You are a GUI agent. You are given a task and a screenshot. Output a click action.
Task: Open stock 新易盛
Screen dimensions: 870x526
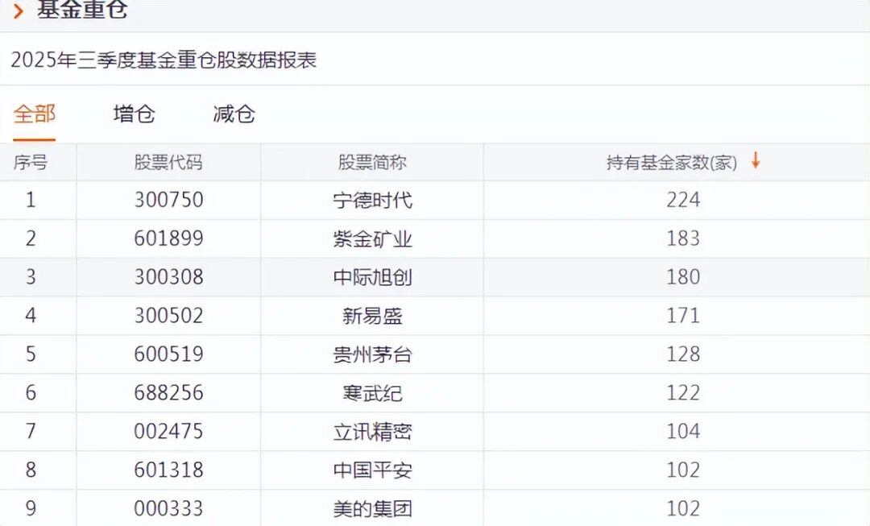click(x=372, y=316)
